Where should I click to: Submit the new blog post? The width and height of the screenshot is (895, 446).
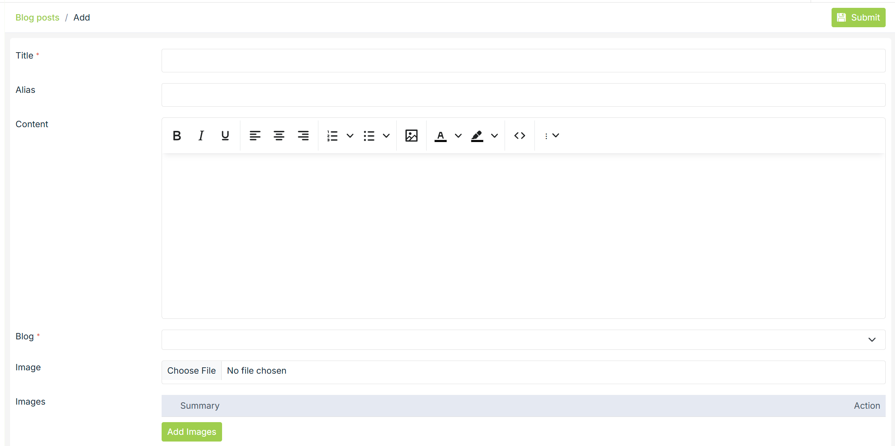tap(858, 17)
